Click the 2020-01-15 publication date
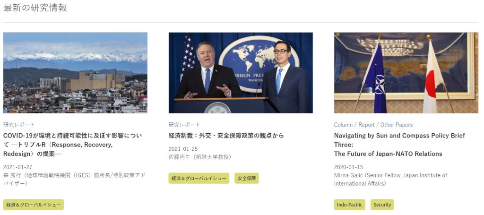The image size is (484, 215). 348,167
